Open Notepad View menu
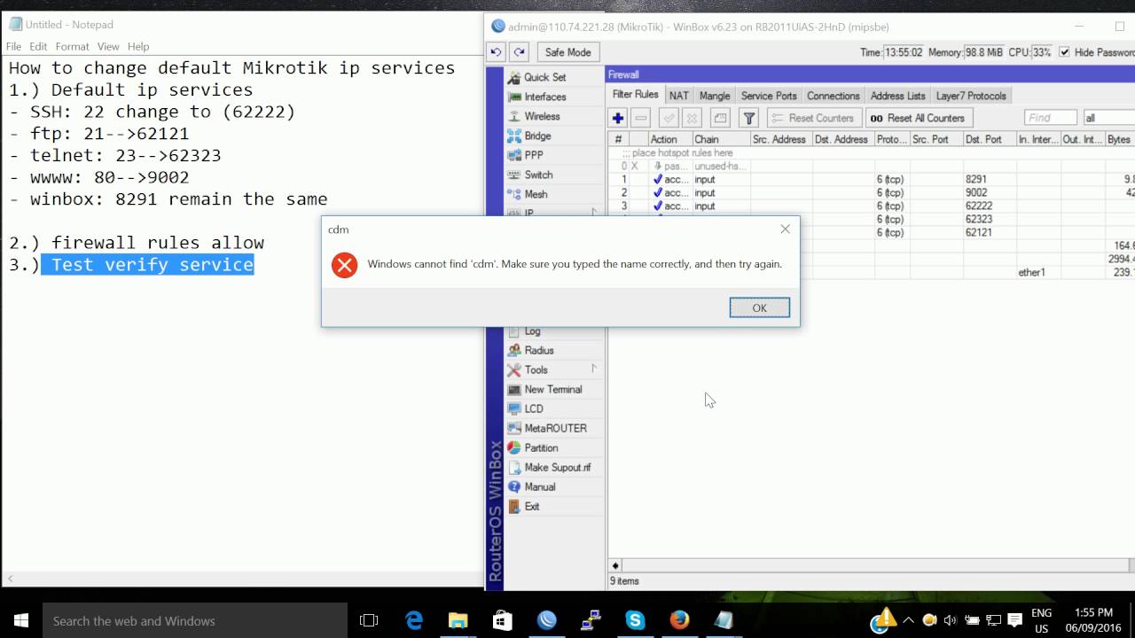This screenshot has width=1135, height=638. pos(108,46)
